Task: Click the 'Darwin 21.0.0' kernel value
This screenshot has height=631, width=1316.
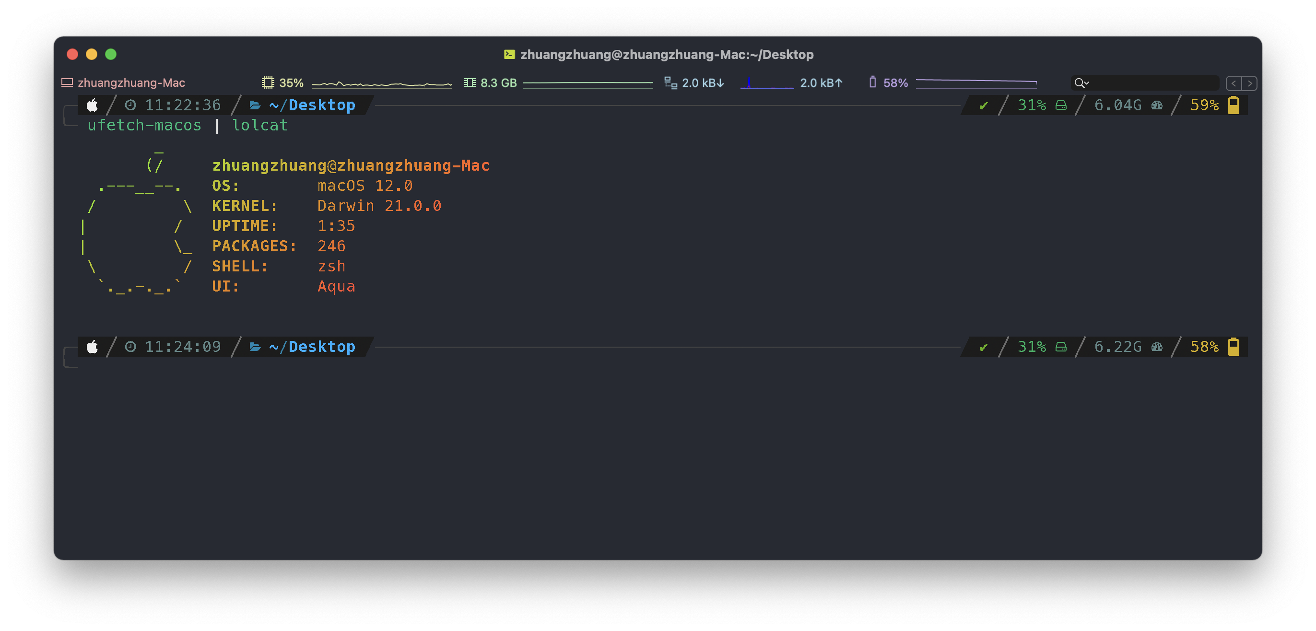Action: pyautogui.click(x=379, y=206)
